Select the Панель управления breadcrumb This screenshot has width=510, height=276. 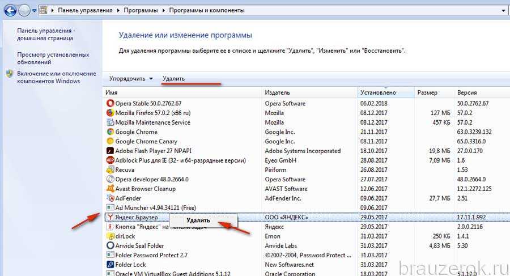tap(85, 10)
